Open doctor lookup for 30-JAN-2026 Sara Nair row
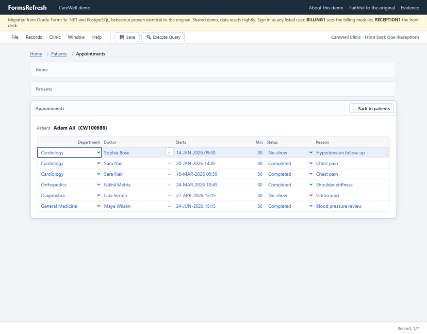The image size is (427, 334). (170, 164)
